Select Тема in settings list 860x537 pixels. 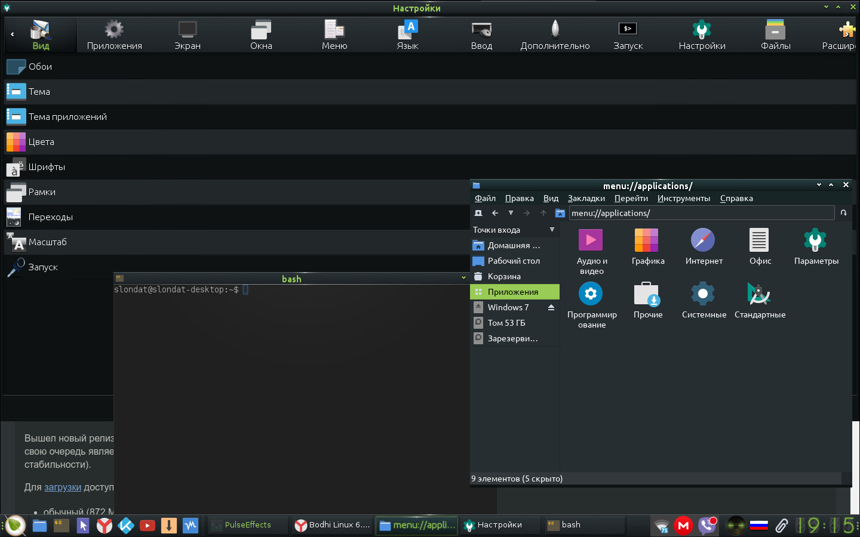tap(430, 92)
